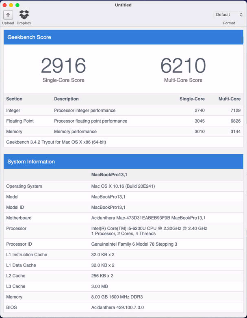
Task: Click the bold MacBookPro13,1 table heading
Action: (x=109, y=175)
